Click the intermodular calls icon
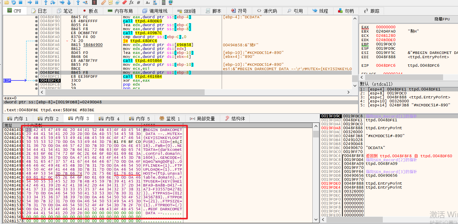This screenshot has width=458, height=224. click(155, 2)
